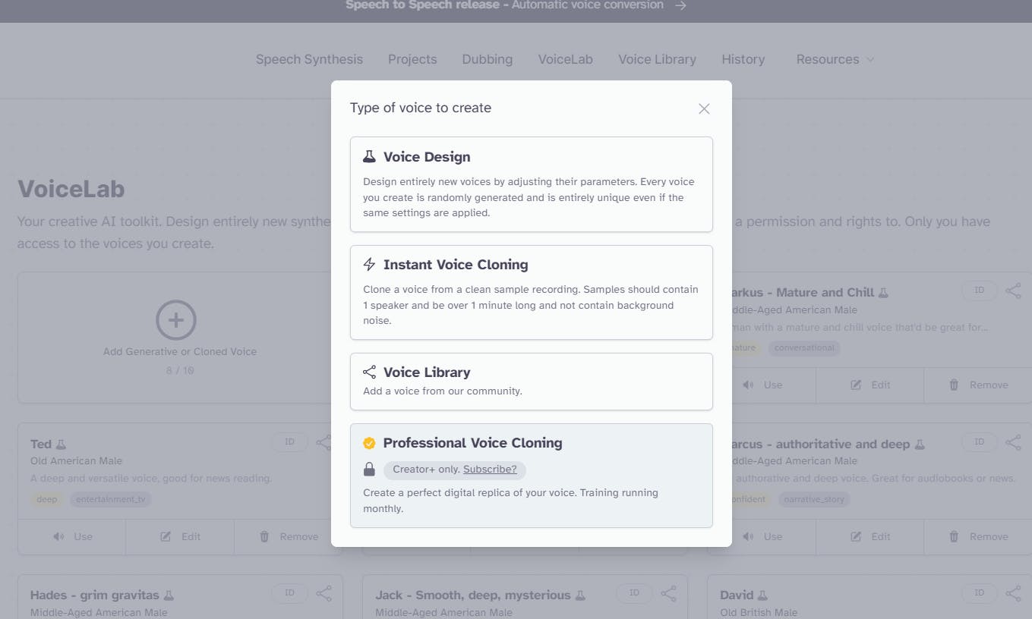Click the "narrative_story" tag
The width and height of the screenshot is (1032, 619).
point(813,499)
